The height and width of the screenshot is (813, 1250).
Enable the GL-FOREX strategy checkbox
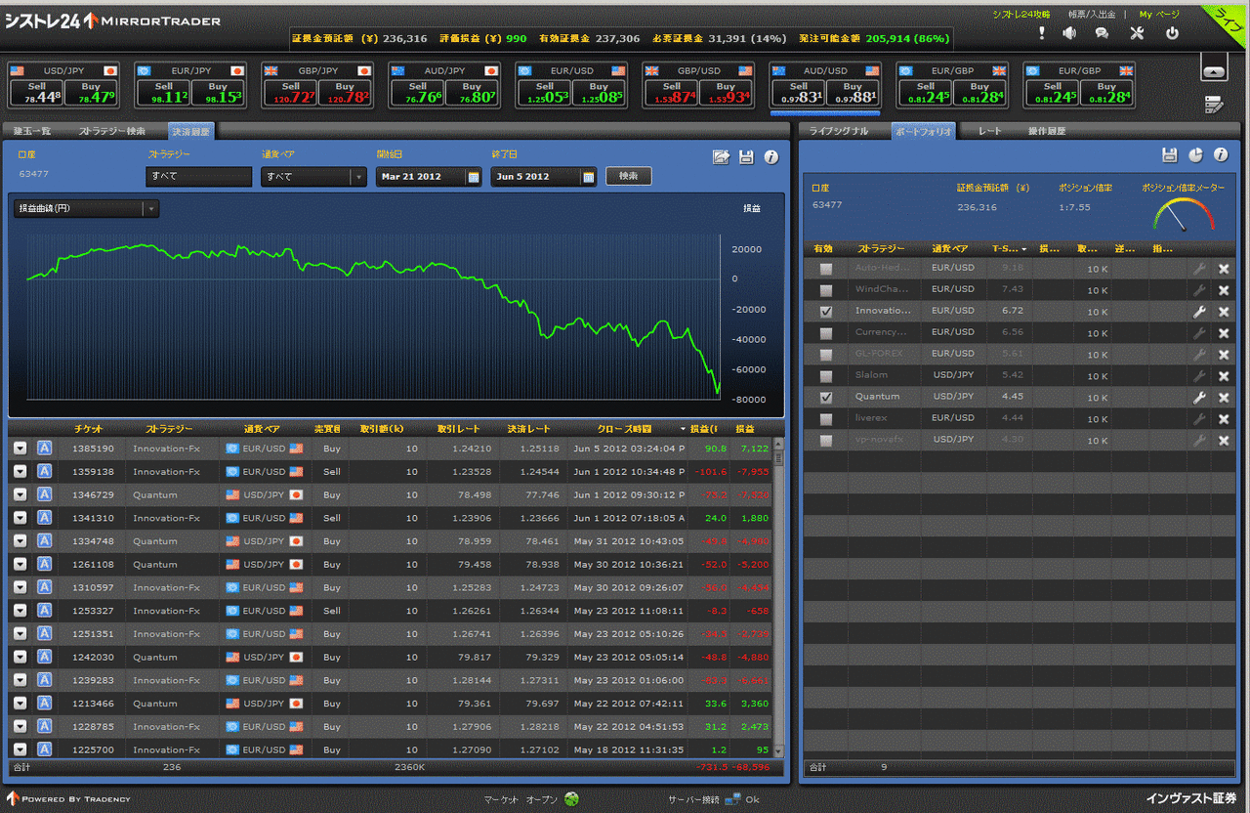(826, 355)
